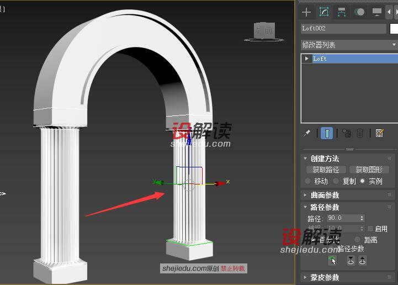Click the Pin Stack icon
The height and width of the screenshot is (285, 398).
point(307,133)
